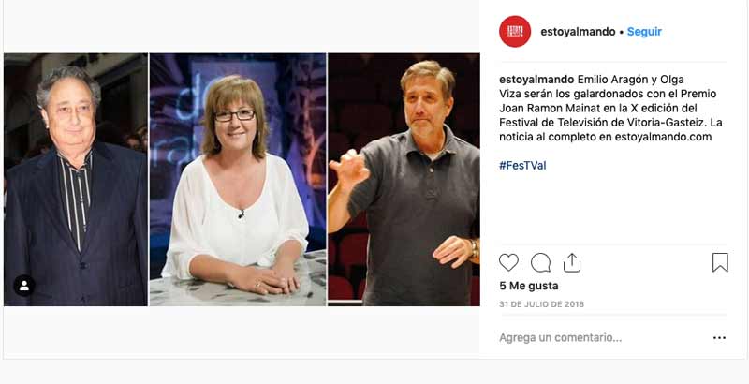
Task: Like the post with the heart icon
Action: point(508,262)
